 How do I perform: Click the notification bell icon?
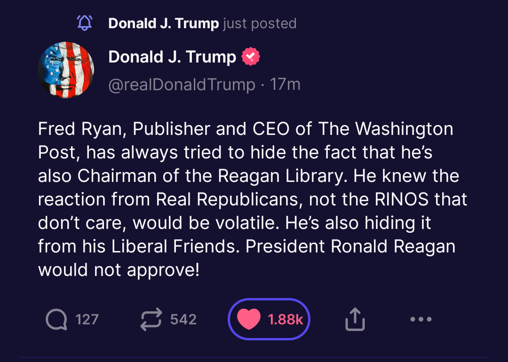(85, 23)
